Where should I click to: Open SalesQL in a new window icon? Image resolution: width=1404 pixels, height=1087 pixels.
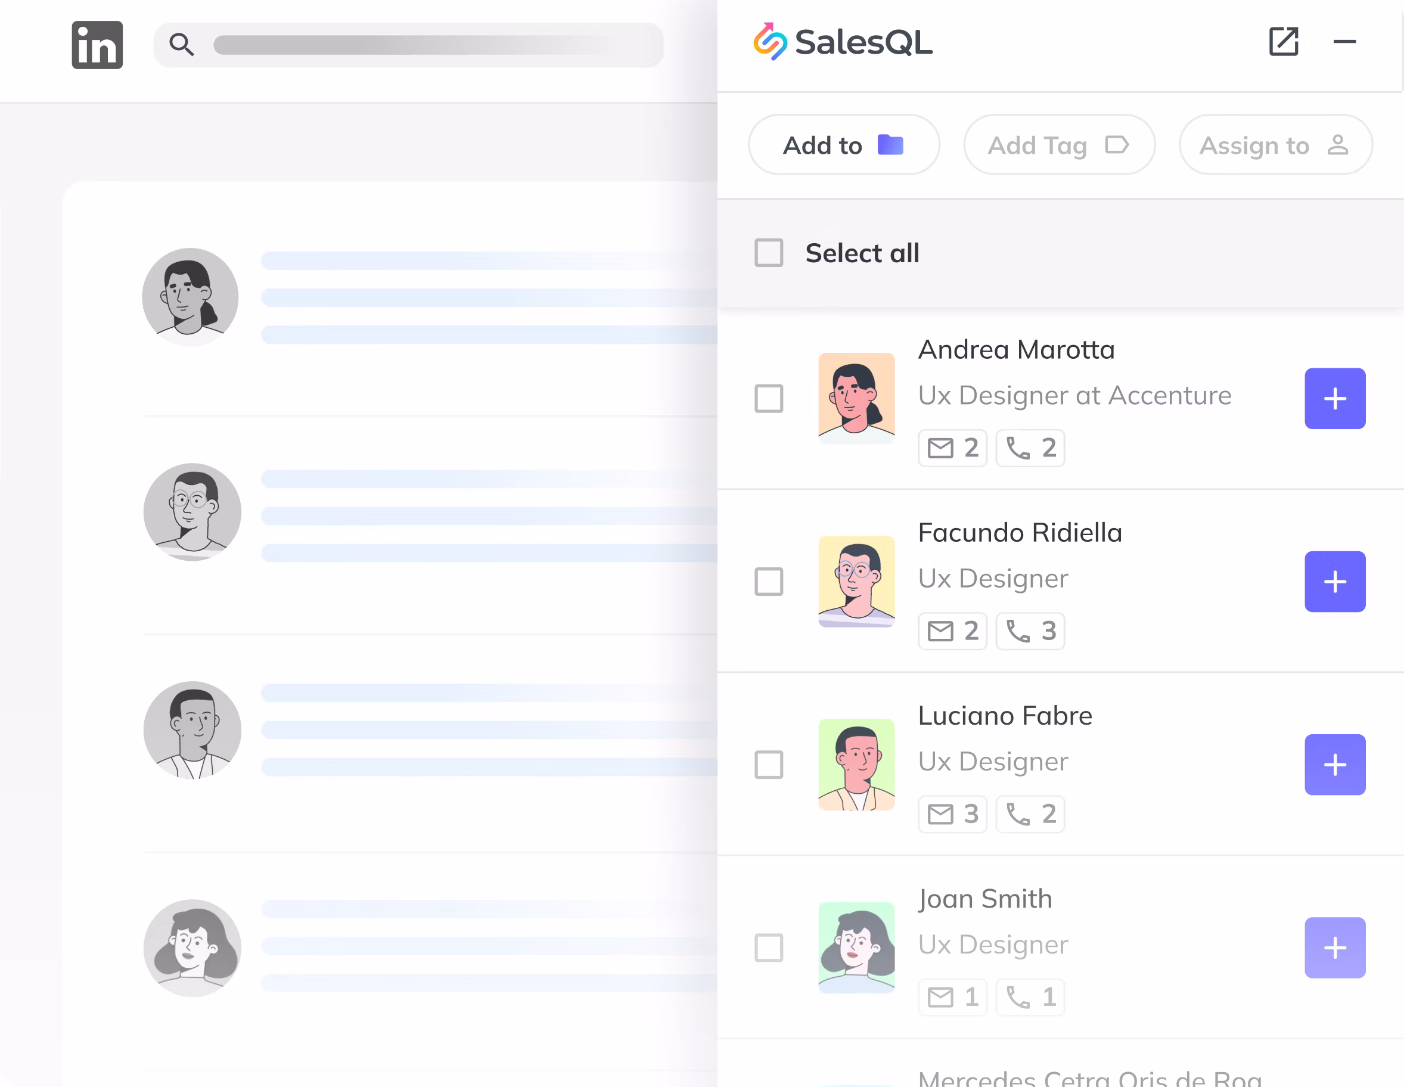[x=1283, y=42]
